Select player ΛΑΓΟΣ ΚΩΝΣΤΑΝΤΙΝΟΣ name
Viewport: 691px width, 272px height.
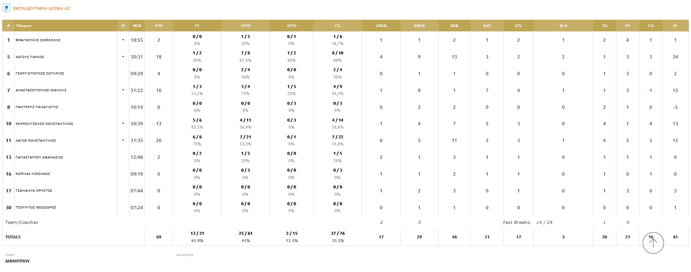point(35,141)
